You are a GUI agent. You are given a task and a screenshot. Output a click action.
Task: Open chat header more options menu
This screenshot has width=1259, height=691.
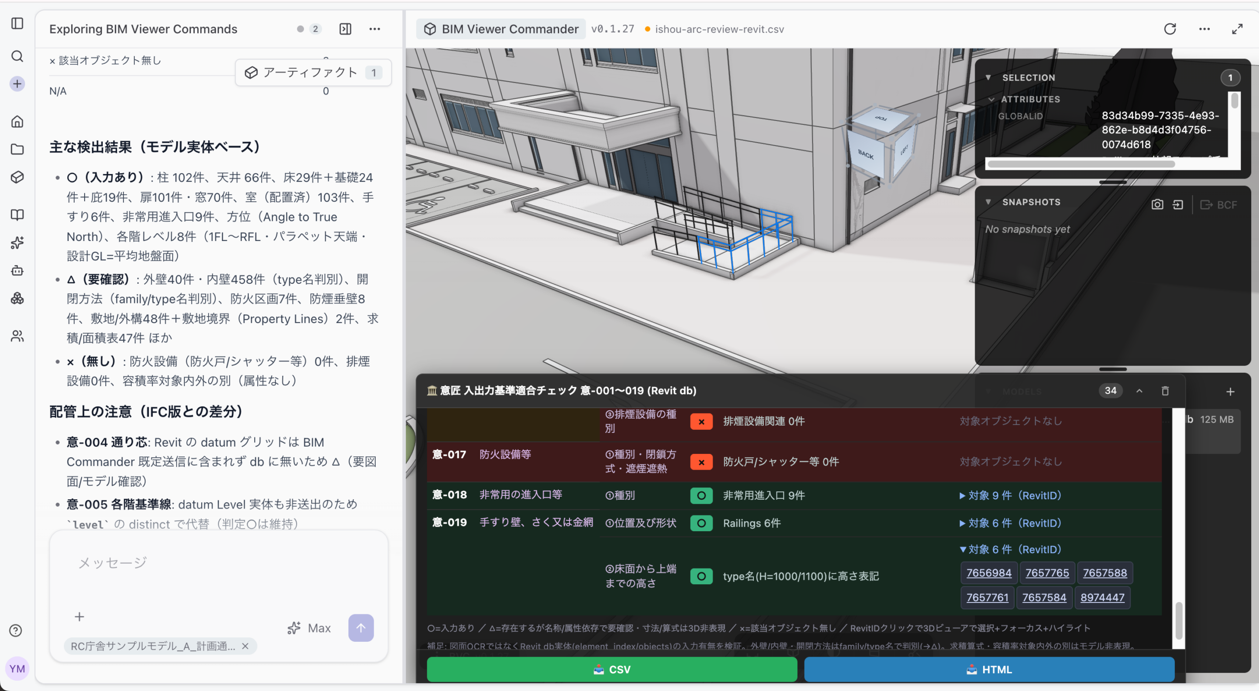click(375, 29)
